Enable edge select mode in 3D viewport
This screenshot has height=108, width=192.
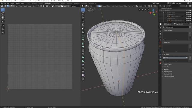click(99, 6)
